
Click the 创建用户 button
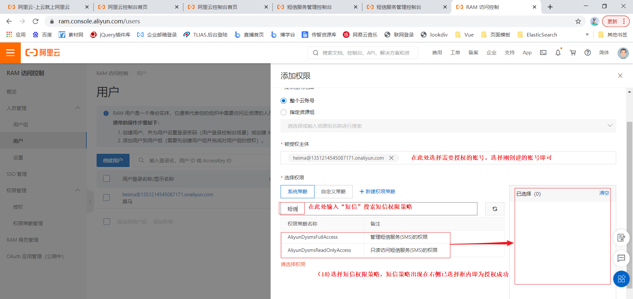click(113, 160)
